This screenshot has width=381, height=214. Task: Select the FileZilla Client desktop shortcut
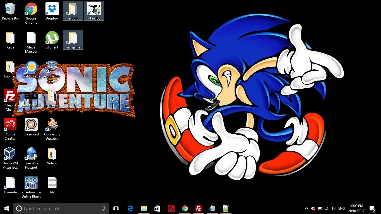pos(10,100)
